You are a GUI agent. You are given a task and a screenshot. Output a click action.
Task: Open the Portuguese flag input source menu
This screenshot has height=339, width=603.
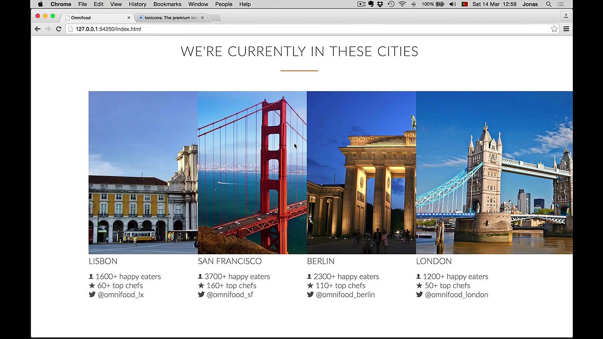464,4
